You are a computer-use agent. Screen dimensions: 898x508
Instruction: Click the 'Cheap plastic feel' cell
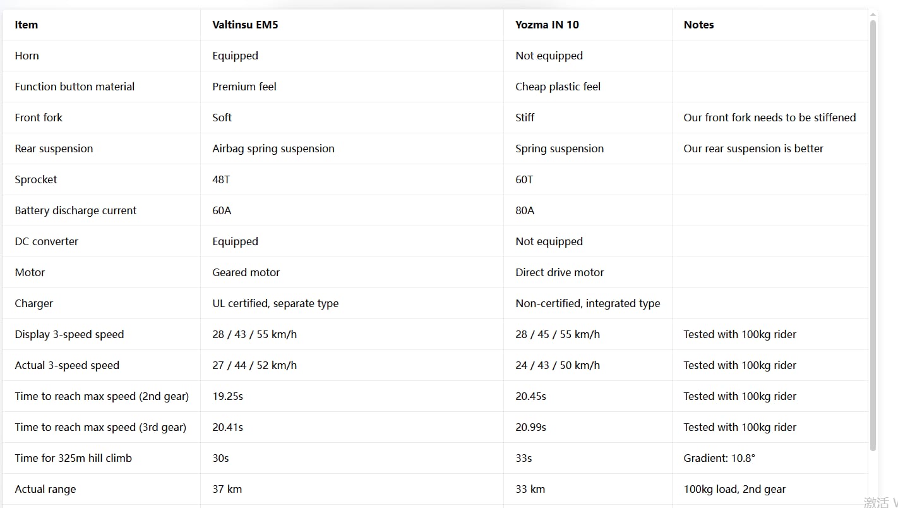pos(558,87)
